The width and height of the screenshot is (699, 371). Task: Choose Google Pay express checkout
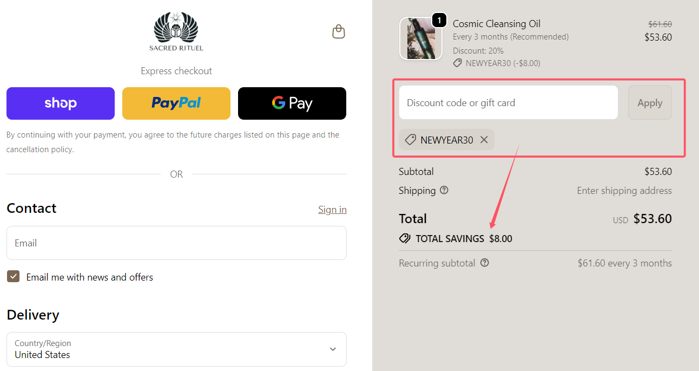click(x=292, y=103)
